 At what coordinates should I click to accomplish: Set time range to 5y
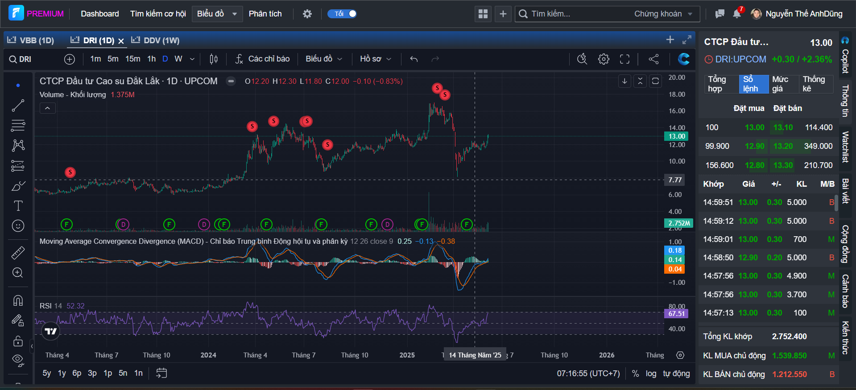pyautogui.click(x=46, y=373)
